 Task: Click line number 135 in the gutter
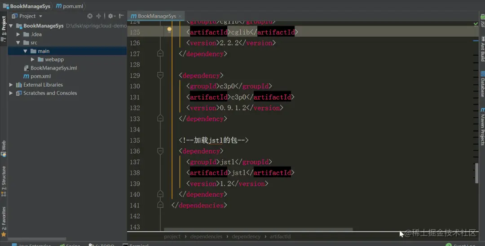(135, 141)
